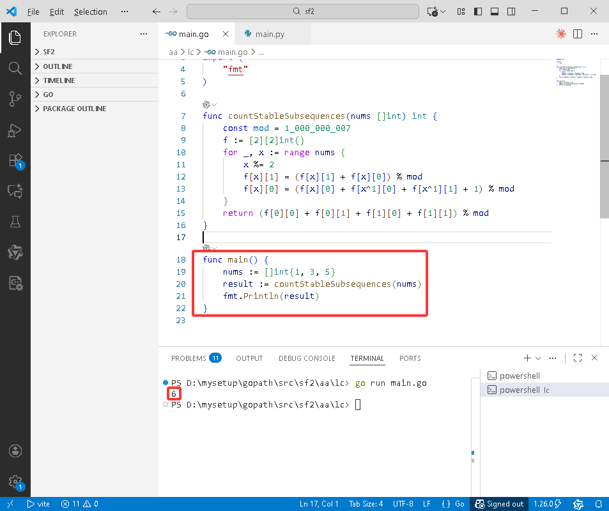Split the editor to the right

(578, 34)
